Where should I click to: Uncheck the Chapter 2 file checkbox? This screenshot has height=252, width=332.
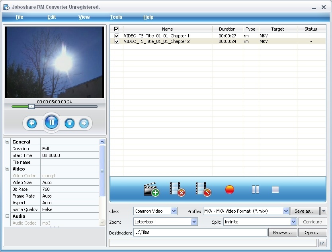117,41
